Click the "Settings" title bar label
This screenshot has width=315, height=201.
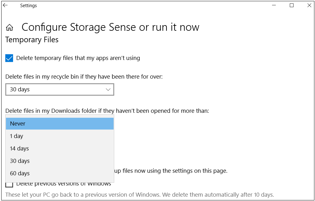coord(28,5)
